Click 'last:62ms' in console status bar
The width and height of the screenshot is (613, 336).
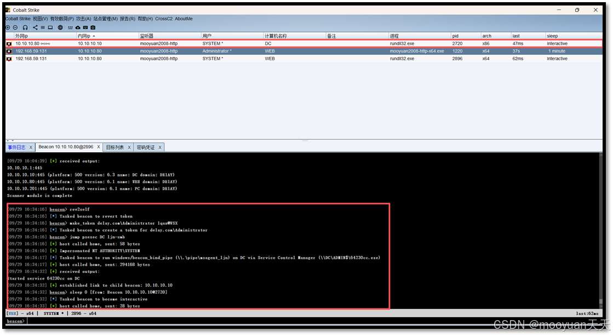[x=587, y=314]
